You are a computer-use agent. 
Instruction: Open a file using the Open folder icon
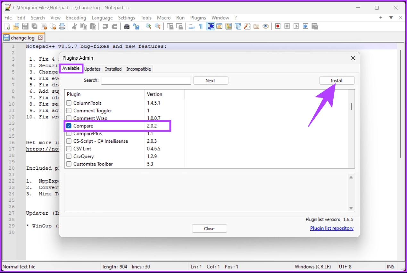tap(16, 26)
